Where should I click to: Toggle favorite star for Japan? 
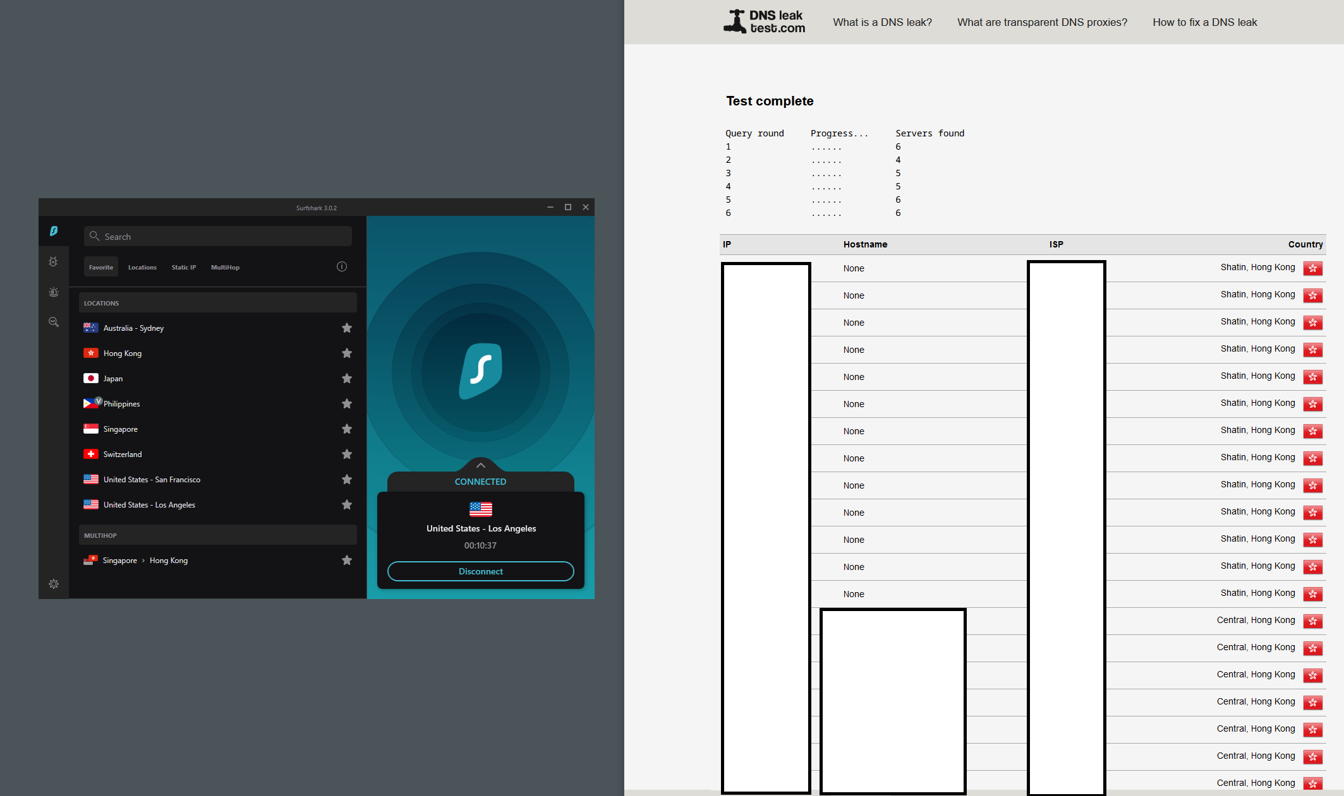(347, 378)
